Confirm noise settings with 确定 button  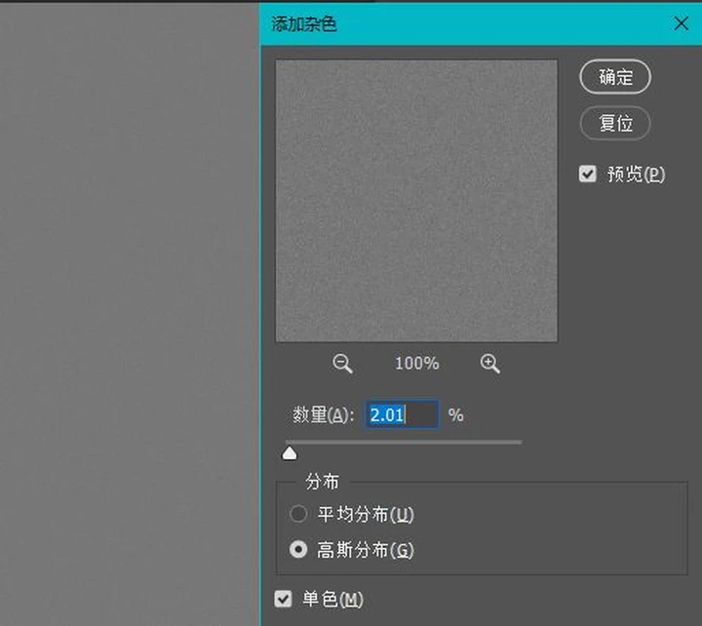pos(615,78)
